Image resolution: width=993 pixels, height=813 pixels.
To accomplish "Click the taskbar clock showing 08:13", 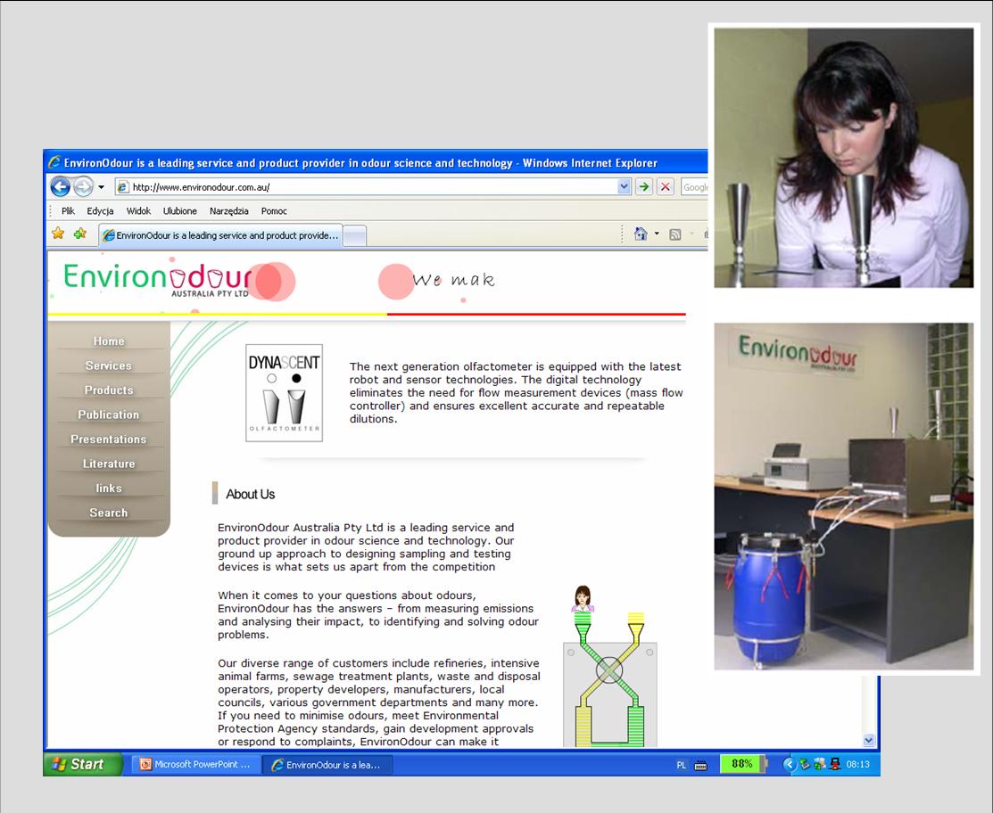I will pos(857,764).
